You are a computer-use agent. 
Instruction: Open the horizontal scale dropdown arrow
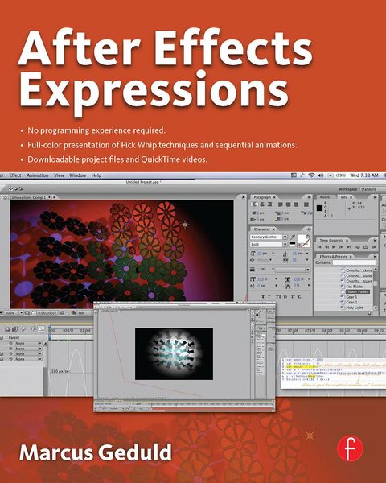coord(309,279)
